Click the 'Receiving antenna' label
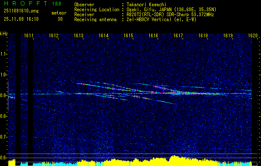This screenshot has width=261, height=166. (x=95, y=20)
